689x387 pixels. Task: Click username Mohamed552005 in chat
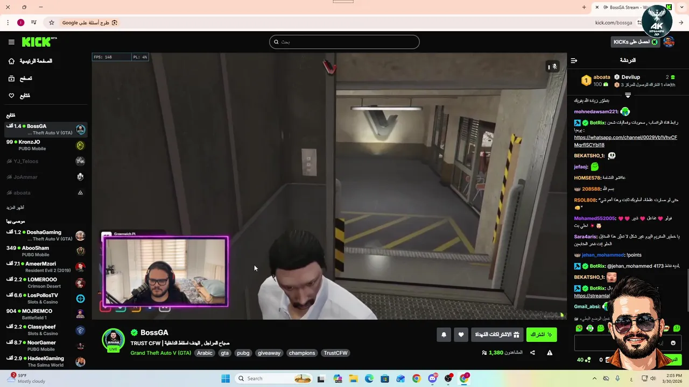[x=594, y=219]
